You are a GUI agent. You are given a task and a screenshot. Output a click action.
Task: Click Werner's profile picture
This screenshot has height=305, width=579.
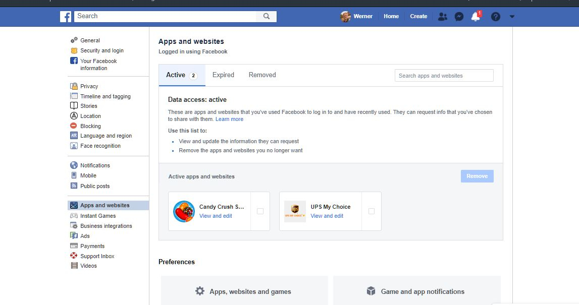point(345,16)
